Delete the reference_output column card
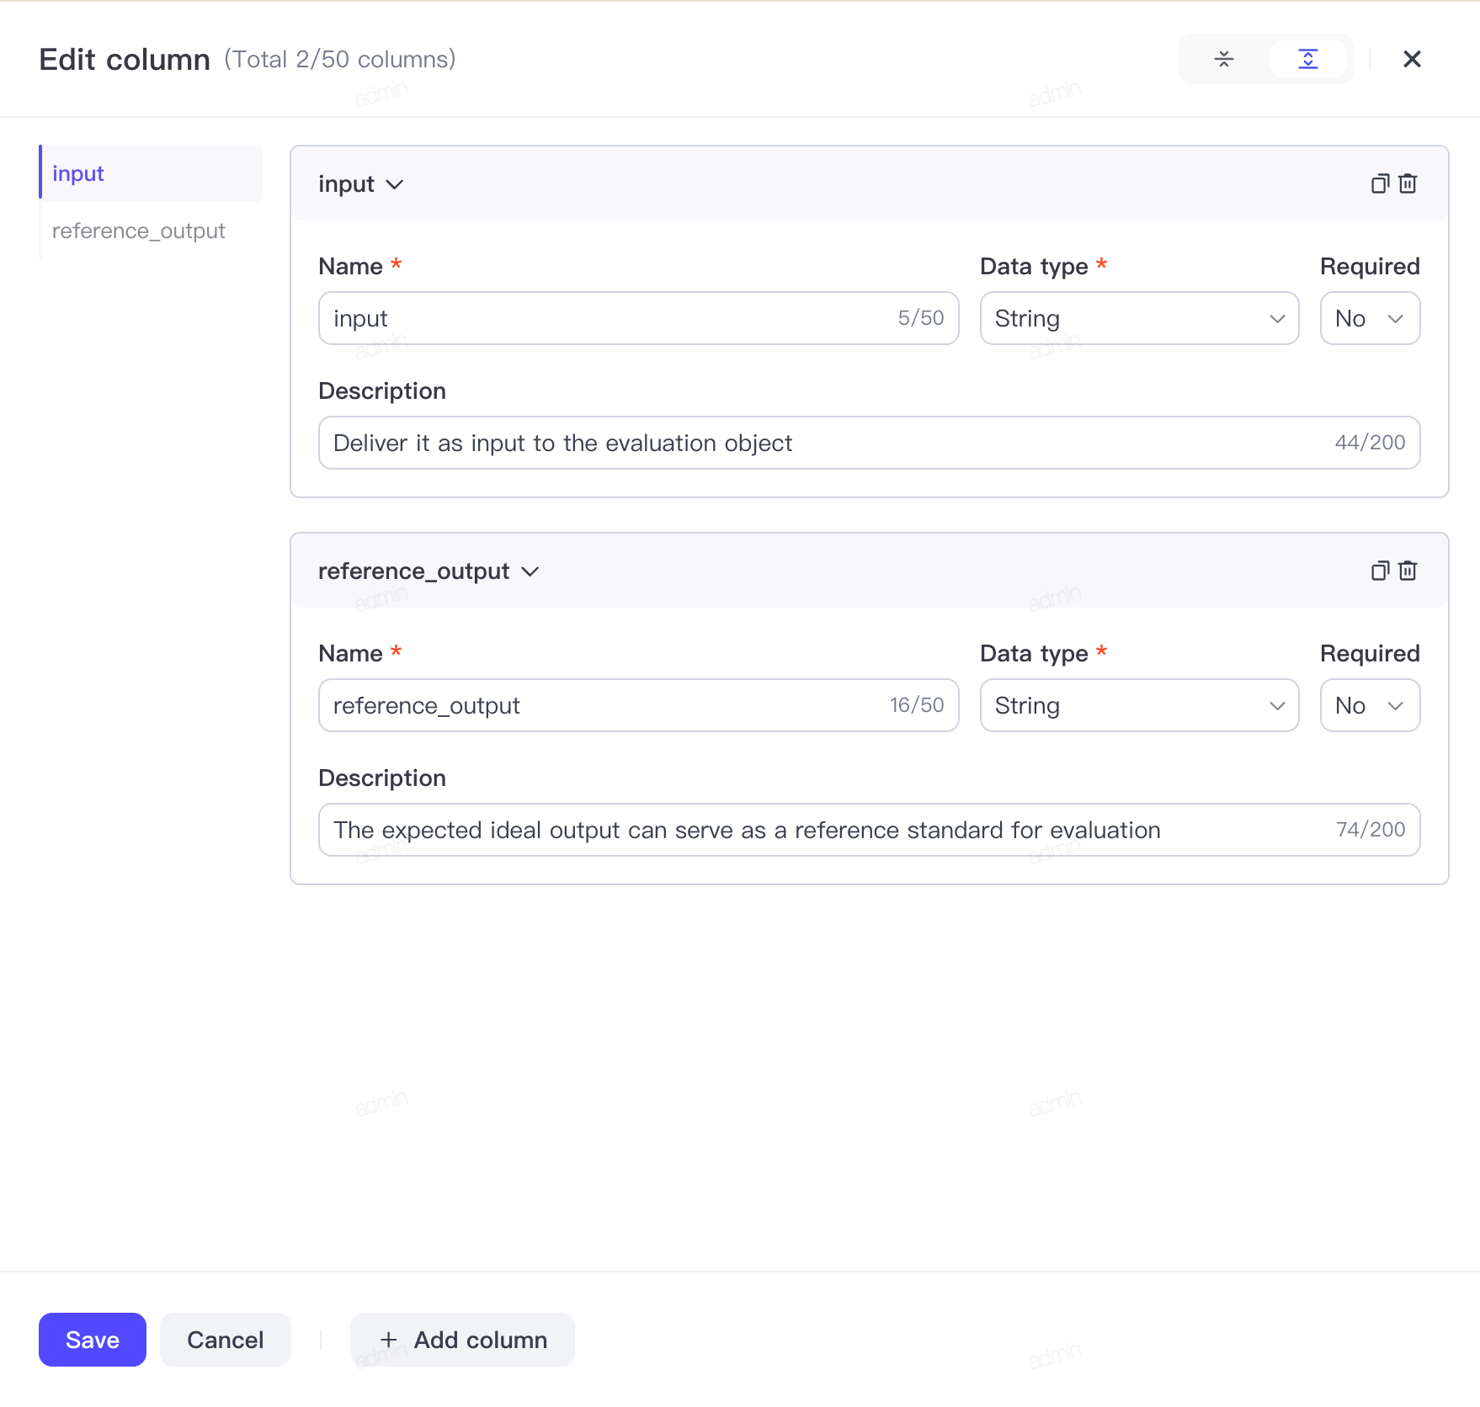The width and height of the screenshot is (1480, 1407). pyautogui.click(x=1408, y=571)
